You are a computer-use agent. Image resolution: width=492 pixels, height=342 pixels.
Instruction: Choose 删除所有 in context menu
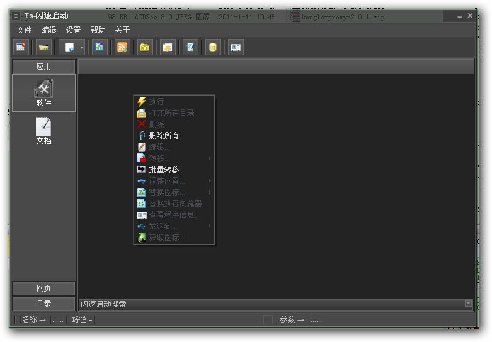click(x=174, y=136)
